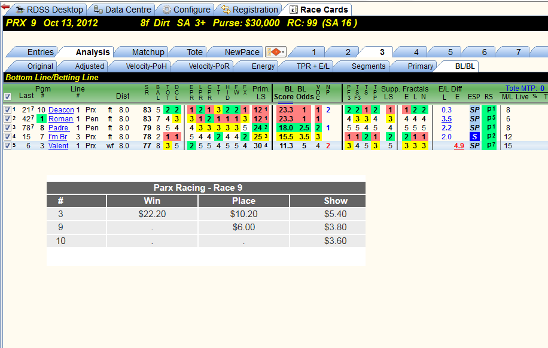
Task: Click the 3.5 E/L Diff link
Action: tap(446, 119)
